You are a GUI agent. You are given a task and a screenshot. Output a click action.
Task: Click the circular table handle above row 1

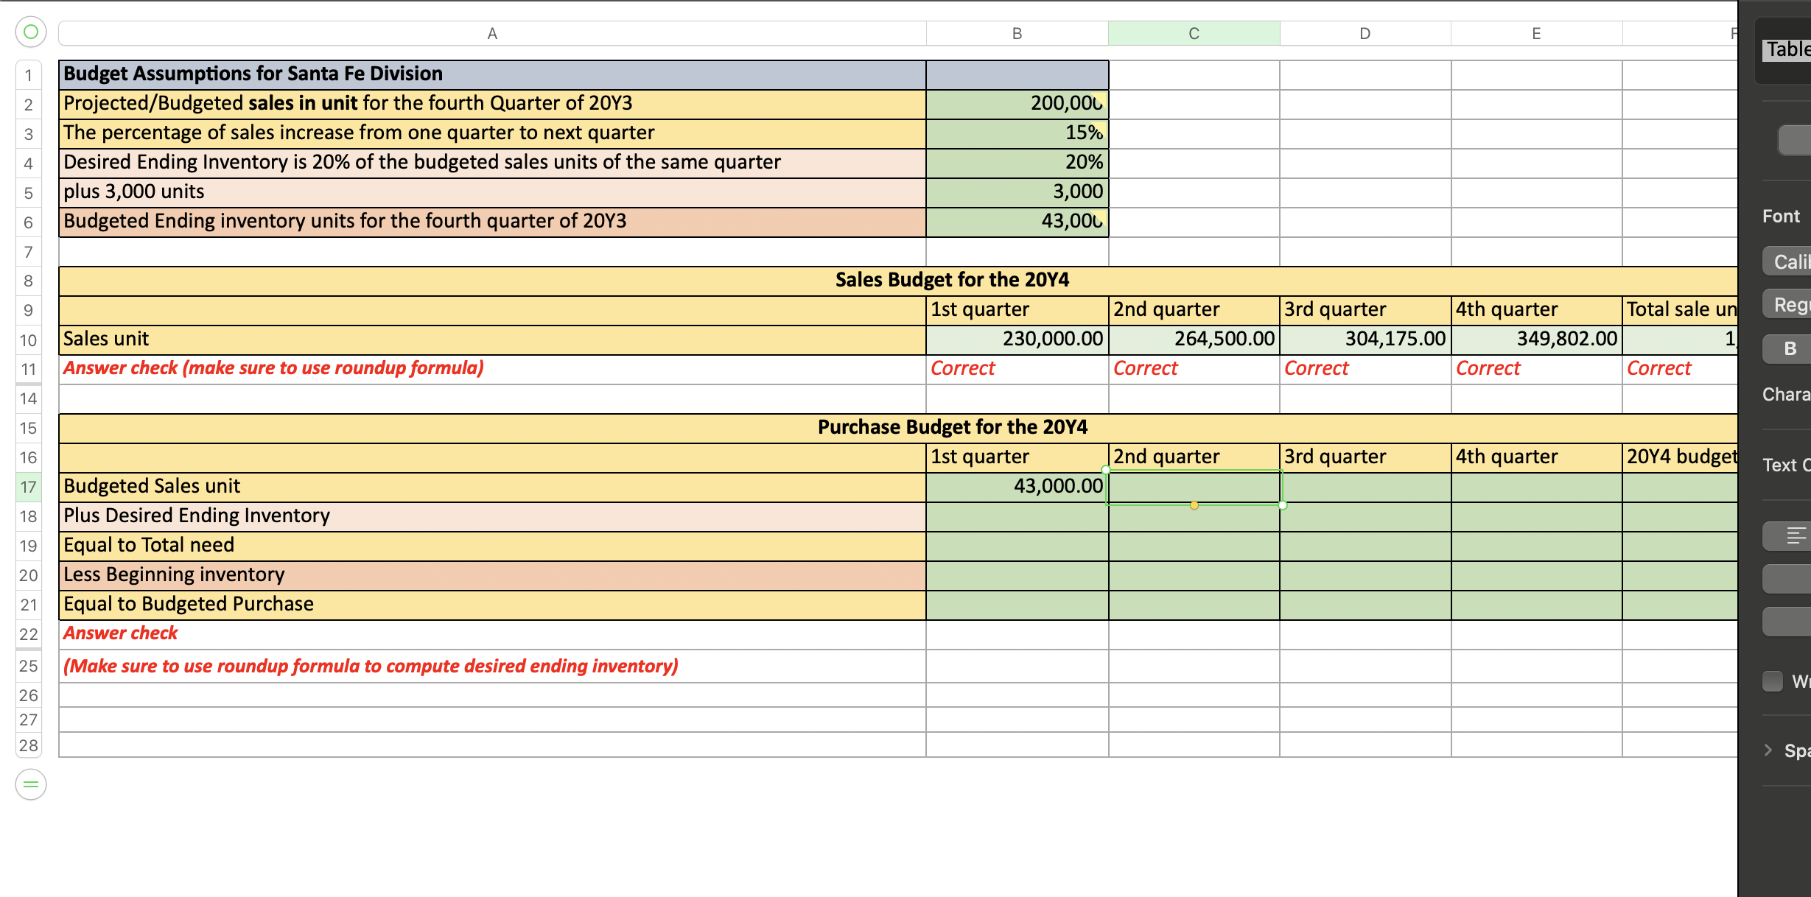[x=30, y=31]
